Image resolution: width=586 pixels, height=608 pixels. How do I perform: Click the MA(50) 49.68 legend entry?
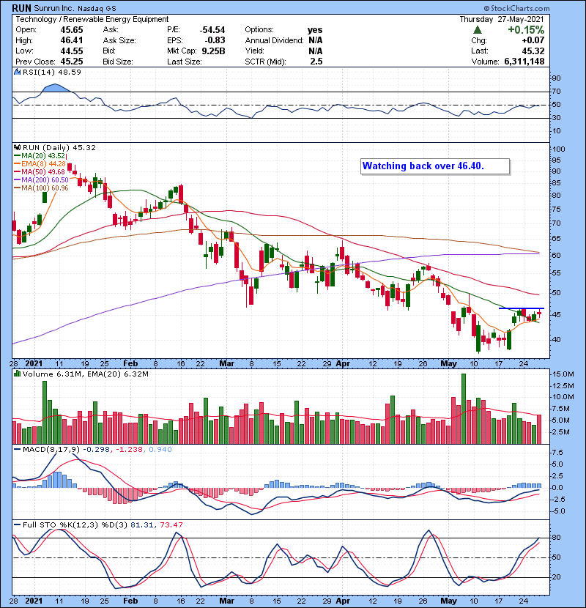40,171
